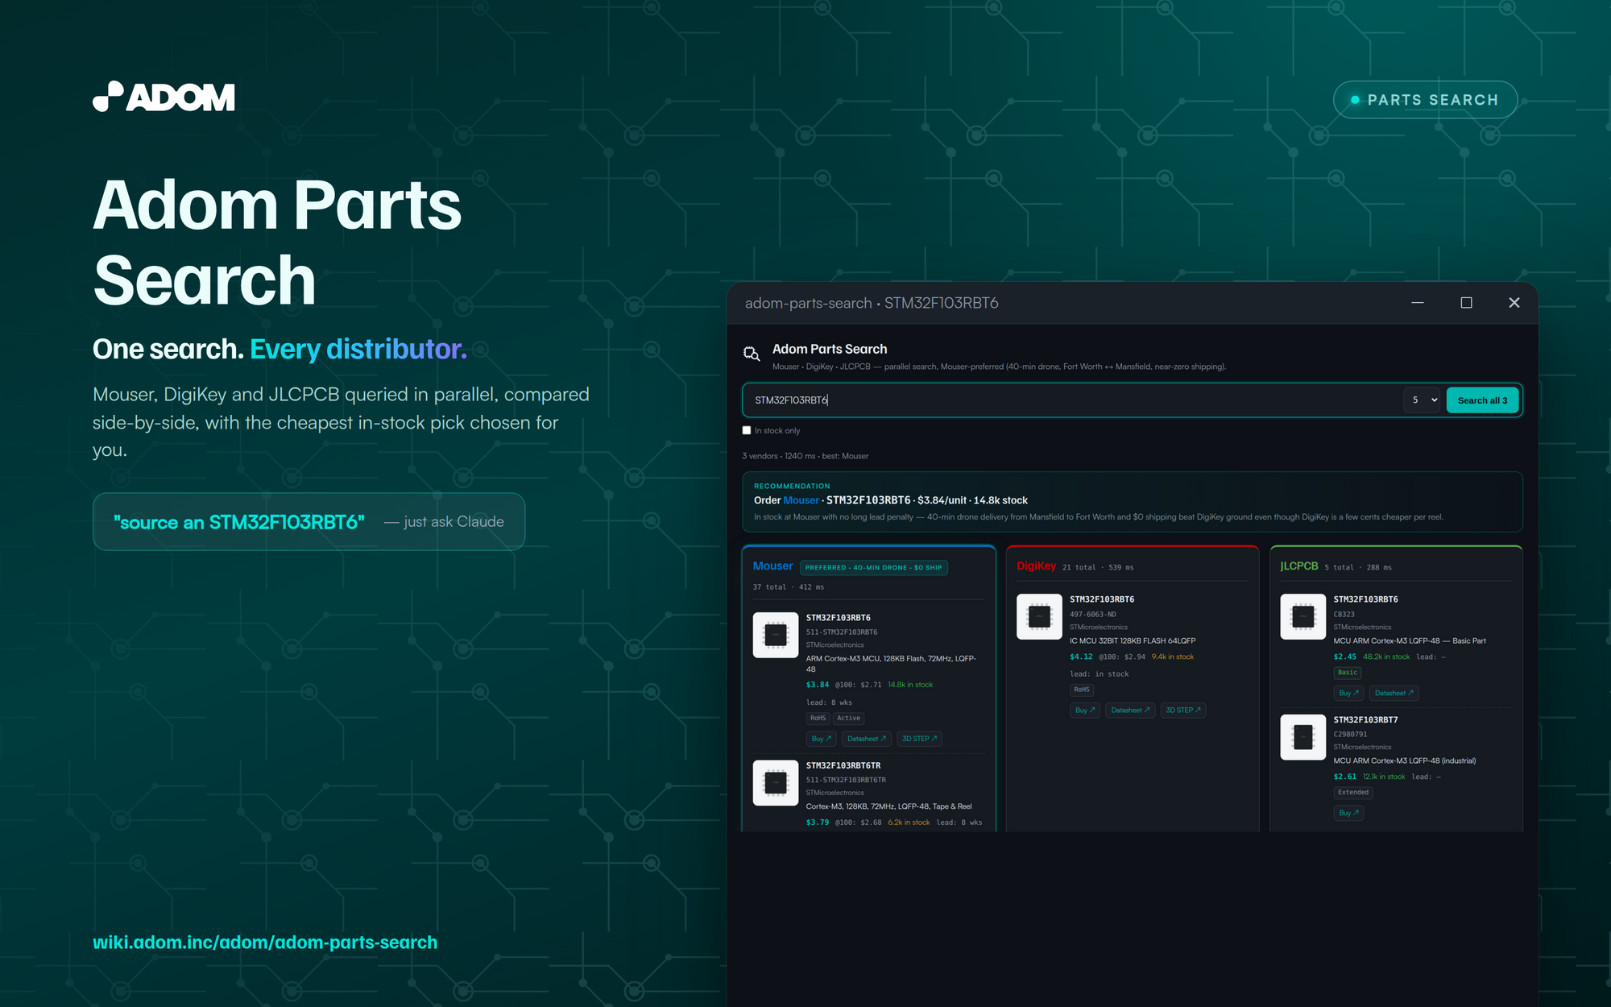This screenshot has height=1007, width=1611.
Task: Open Datasheet for JLCPCB STM32F103RBT6
Action: [1394, 694]
